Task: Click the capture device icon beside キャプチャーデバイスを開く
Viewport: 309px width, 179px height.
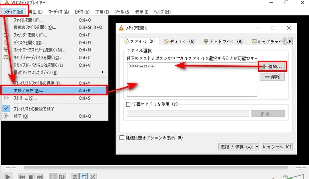Action: click(x=6, y=57)
